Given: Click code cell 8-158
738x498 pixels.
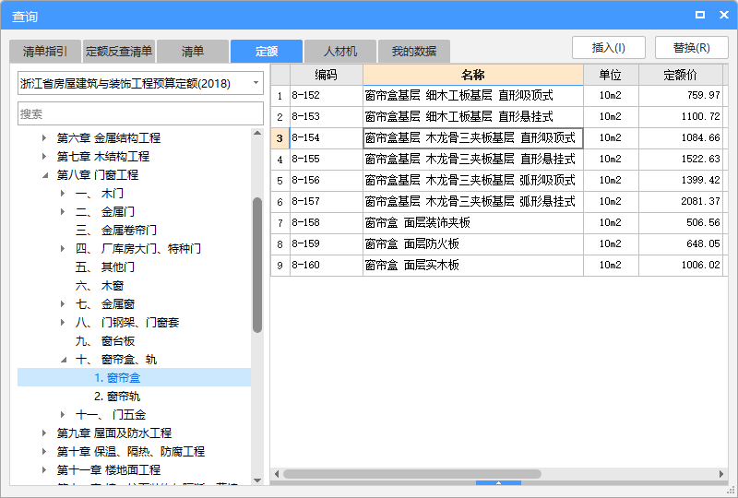Looking at the screenshot, I should pos(327,222).
